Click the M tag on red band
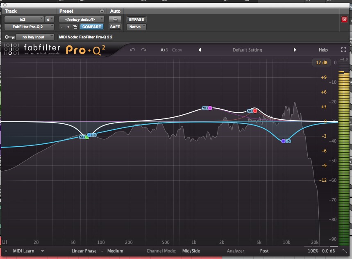The image size is (352, 259). click(x=249, y=111)
